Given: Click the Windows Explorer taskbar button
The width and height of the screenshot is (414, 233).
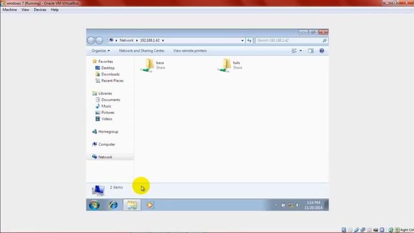Looking at the screenshot, I should click(x=132, y=205).
